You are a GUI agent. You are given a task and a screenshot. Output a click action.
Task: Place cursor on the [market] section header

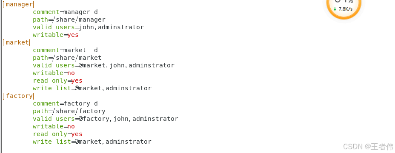16,42
